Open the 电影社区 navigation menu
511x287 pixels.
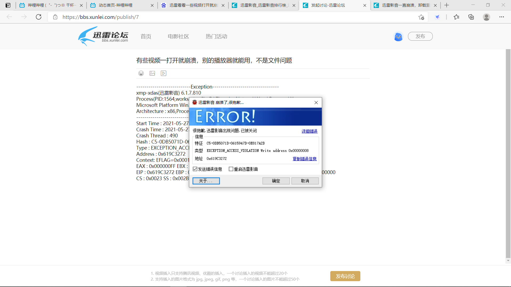(178, 36)
